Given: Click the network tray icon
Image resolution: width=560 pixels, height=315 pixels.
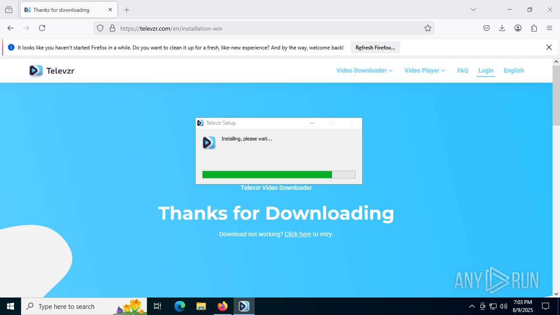Looking at the screenshot, I should pos(493,306).
